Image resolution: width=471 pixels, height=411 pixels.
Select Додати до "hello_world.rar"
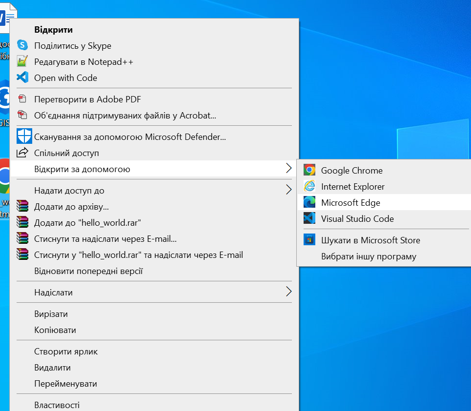(x=155, y=223)
